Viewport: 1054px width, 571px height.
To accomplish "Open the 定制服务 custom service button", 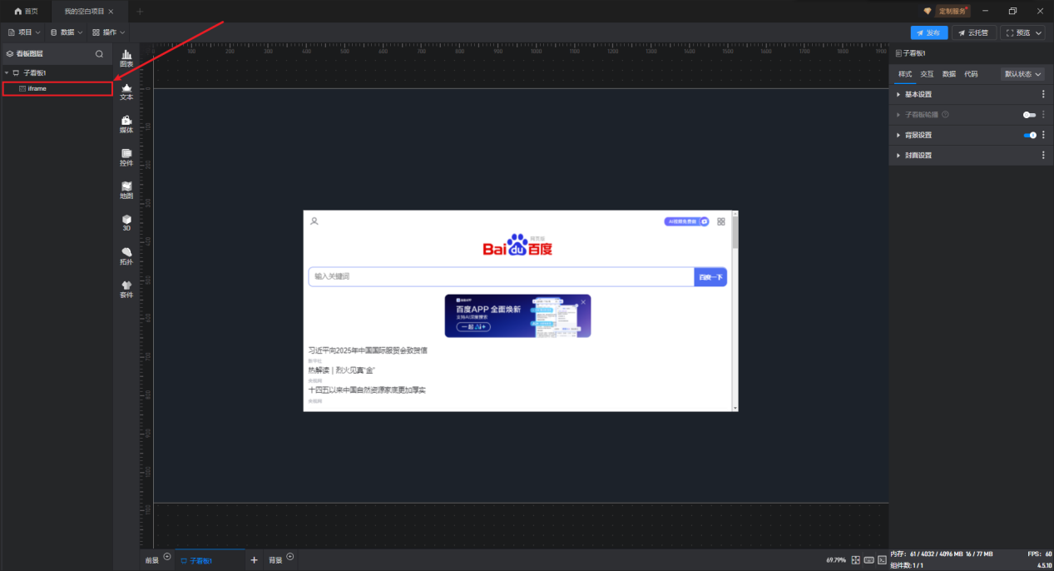I will point(953,11).
